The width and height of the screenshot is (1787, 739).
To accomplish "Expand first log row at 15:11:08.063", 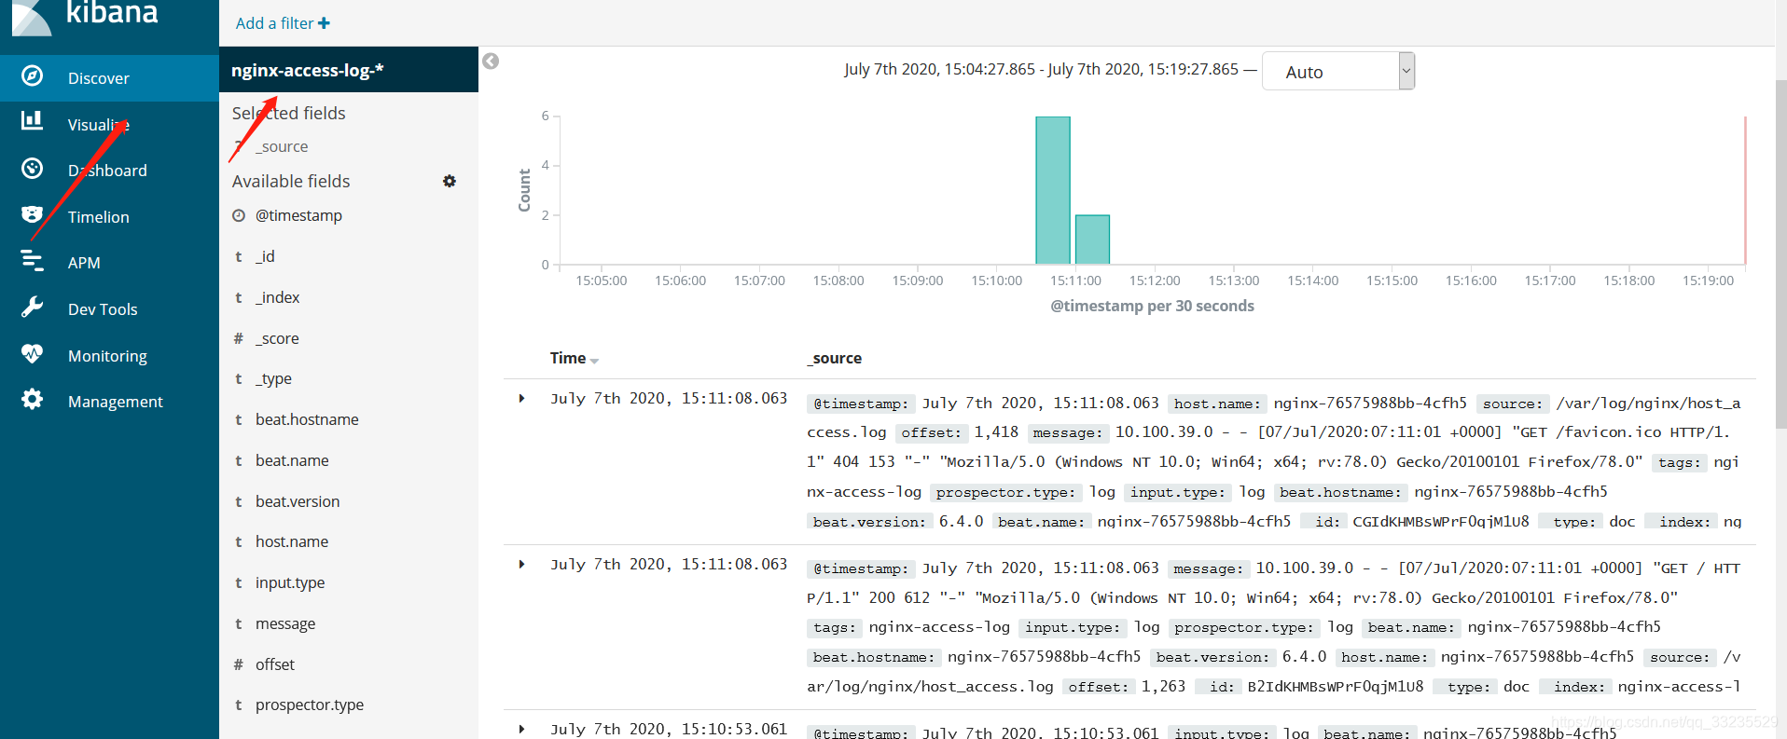I will click(521, 399).
